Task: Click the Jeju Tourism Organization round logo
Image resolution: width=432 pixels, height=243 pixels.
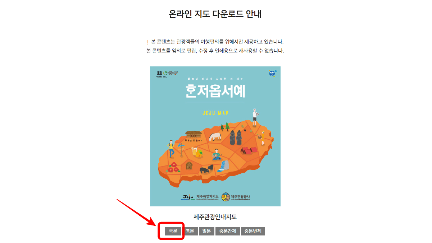Action: tap(226, 197)
